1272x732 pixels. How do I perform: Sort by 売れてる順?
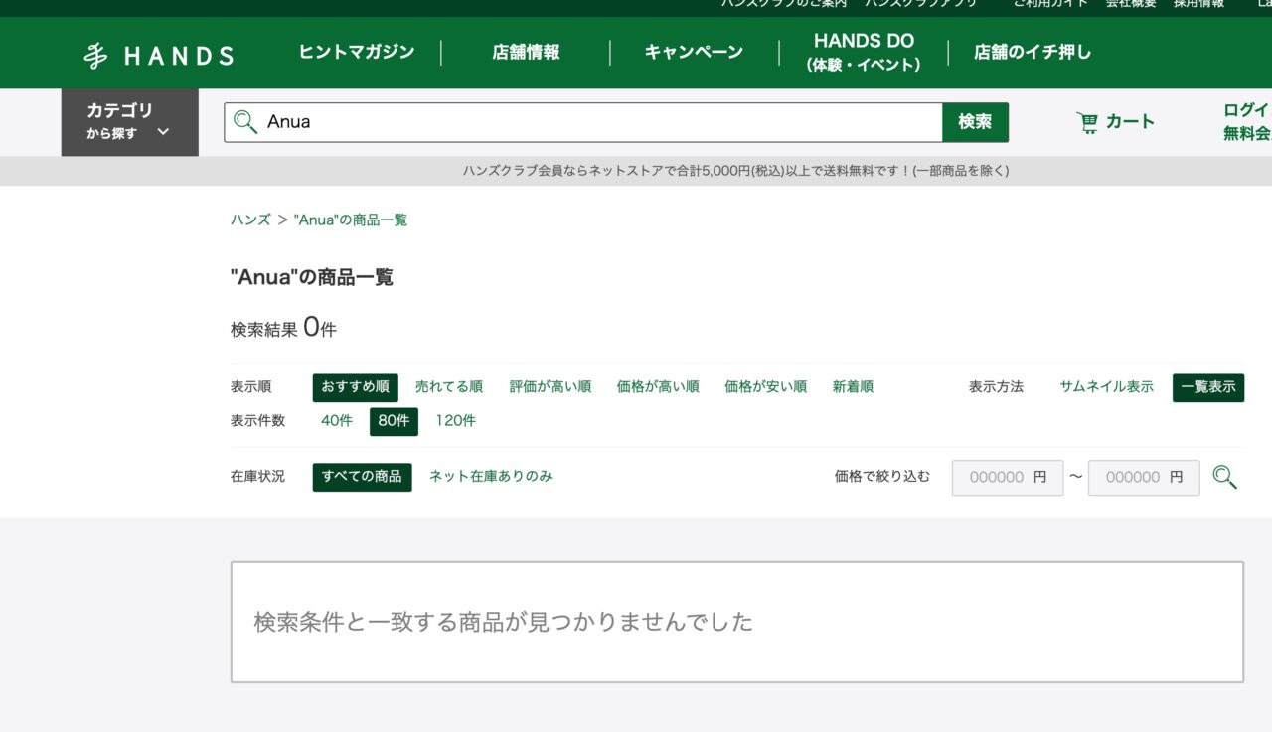449,387
